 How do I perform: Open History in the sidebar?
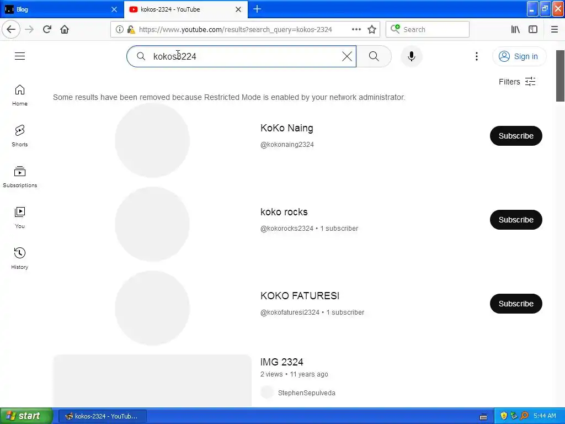20,258
